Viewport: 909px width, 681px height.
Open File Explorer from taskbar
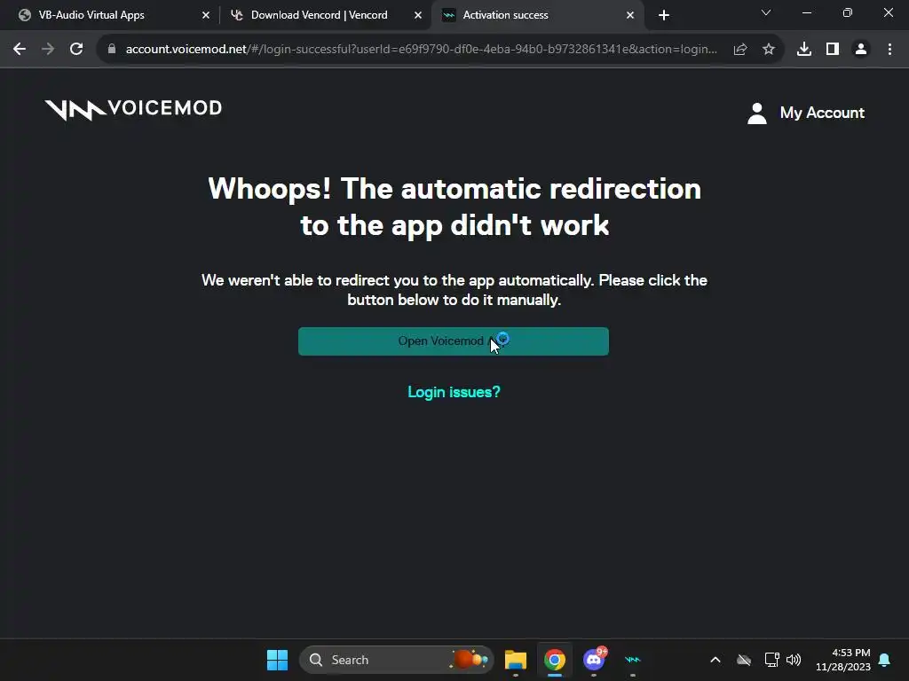(516, 660)
